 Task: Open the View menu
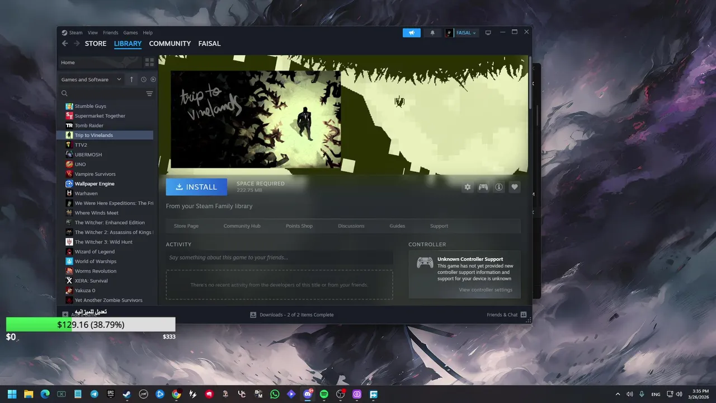93,32
